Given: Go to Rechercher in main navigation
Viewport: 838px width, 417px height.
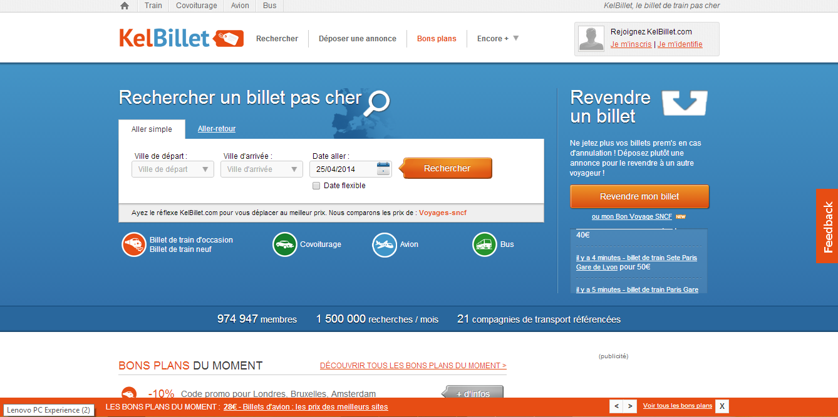Looking at the screenshot, I should [x=277, y=39].
